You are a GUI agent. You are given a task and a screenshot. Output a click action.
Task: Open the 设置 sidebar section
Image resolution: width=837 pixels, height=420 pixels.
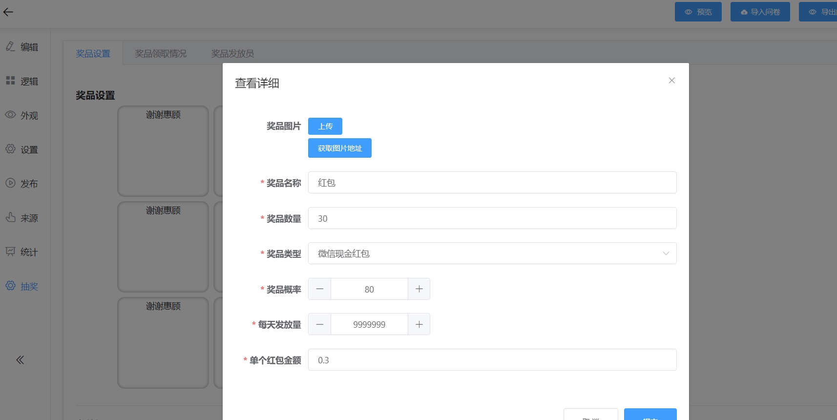(22, 149)
